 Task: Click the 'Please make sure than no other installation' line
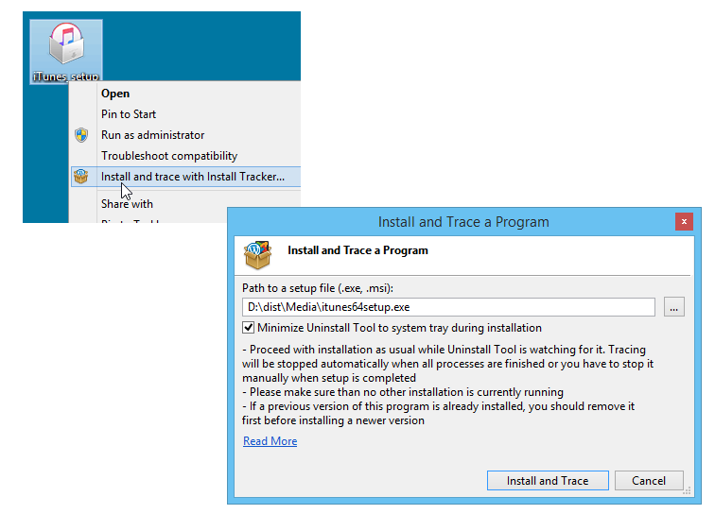pos(403,392)
